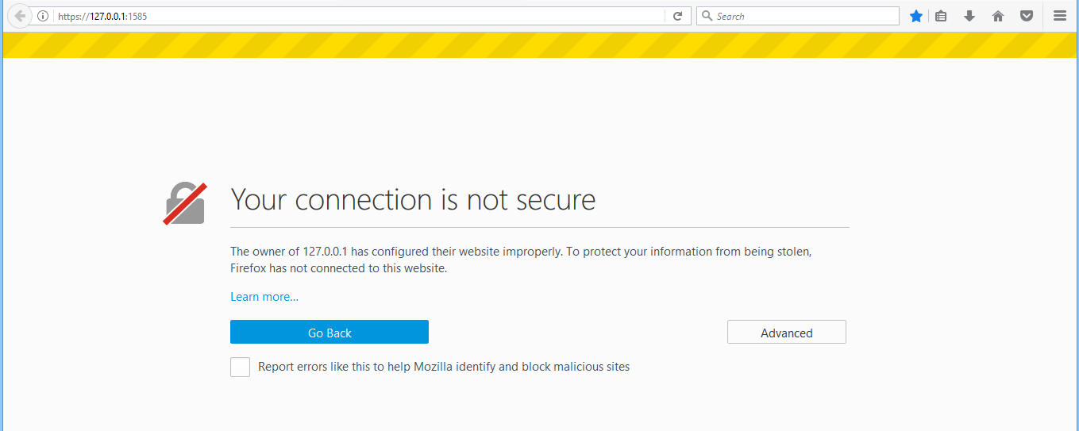Save the page to Pocket
Screen dimensions: 1079x431
point(1027,16)
